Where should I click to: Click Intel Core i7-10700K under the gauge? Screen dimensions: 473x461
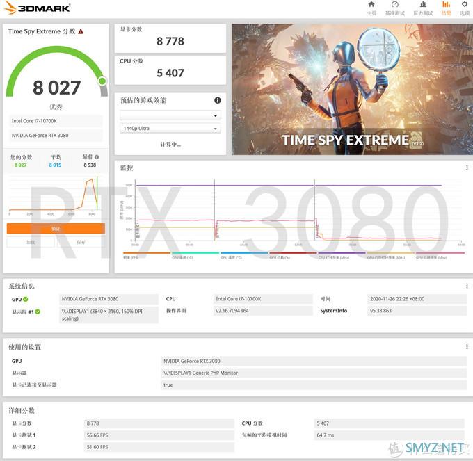pos(56,121)
